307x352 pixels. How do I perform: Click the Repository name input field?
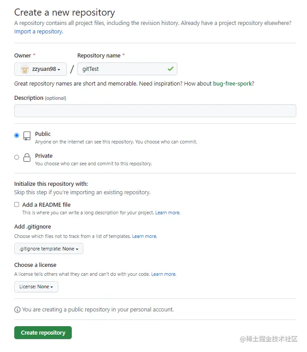121,69
